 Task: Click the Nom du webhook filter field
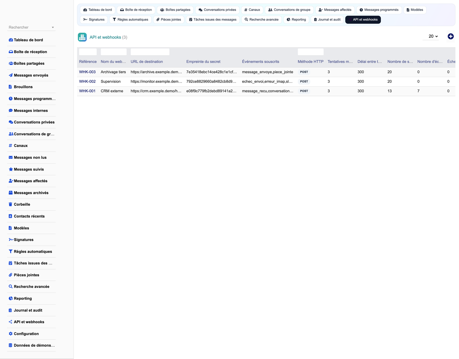click(x=113, y=52)
